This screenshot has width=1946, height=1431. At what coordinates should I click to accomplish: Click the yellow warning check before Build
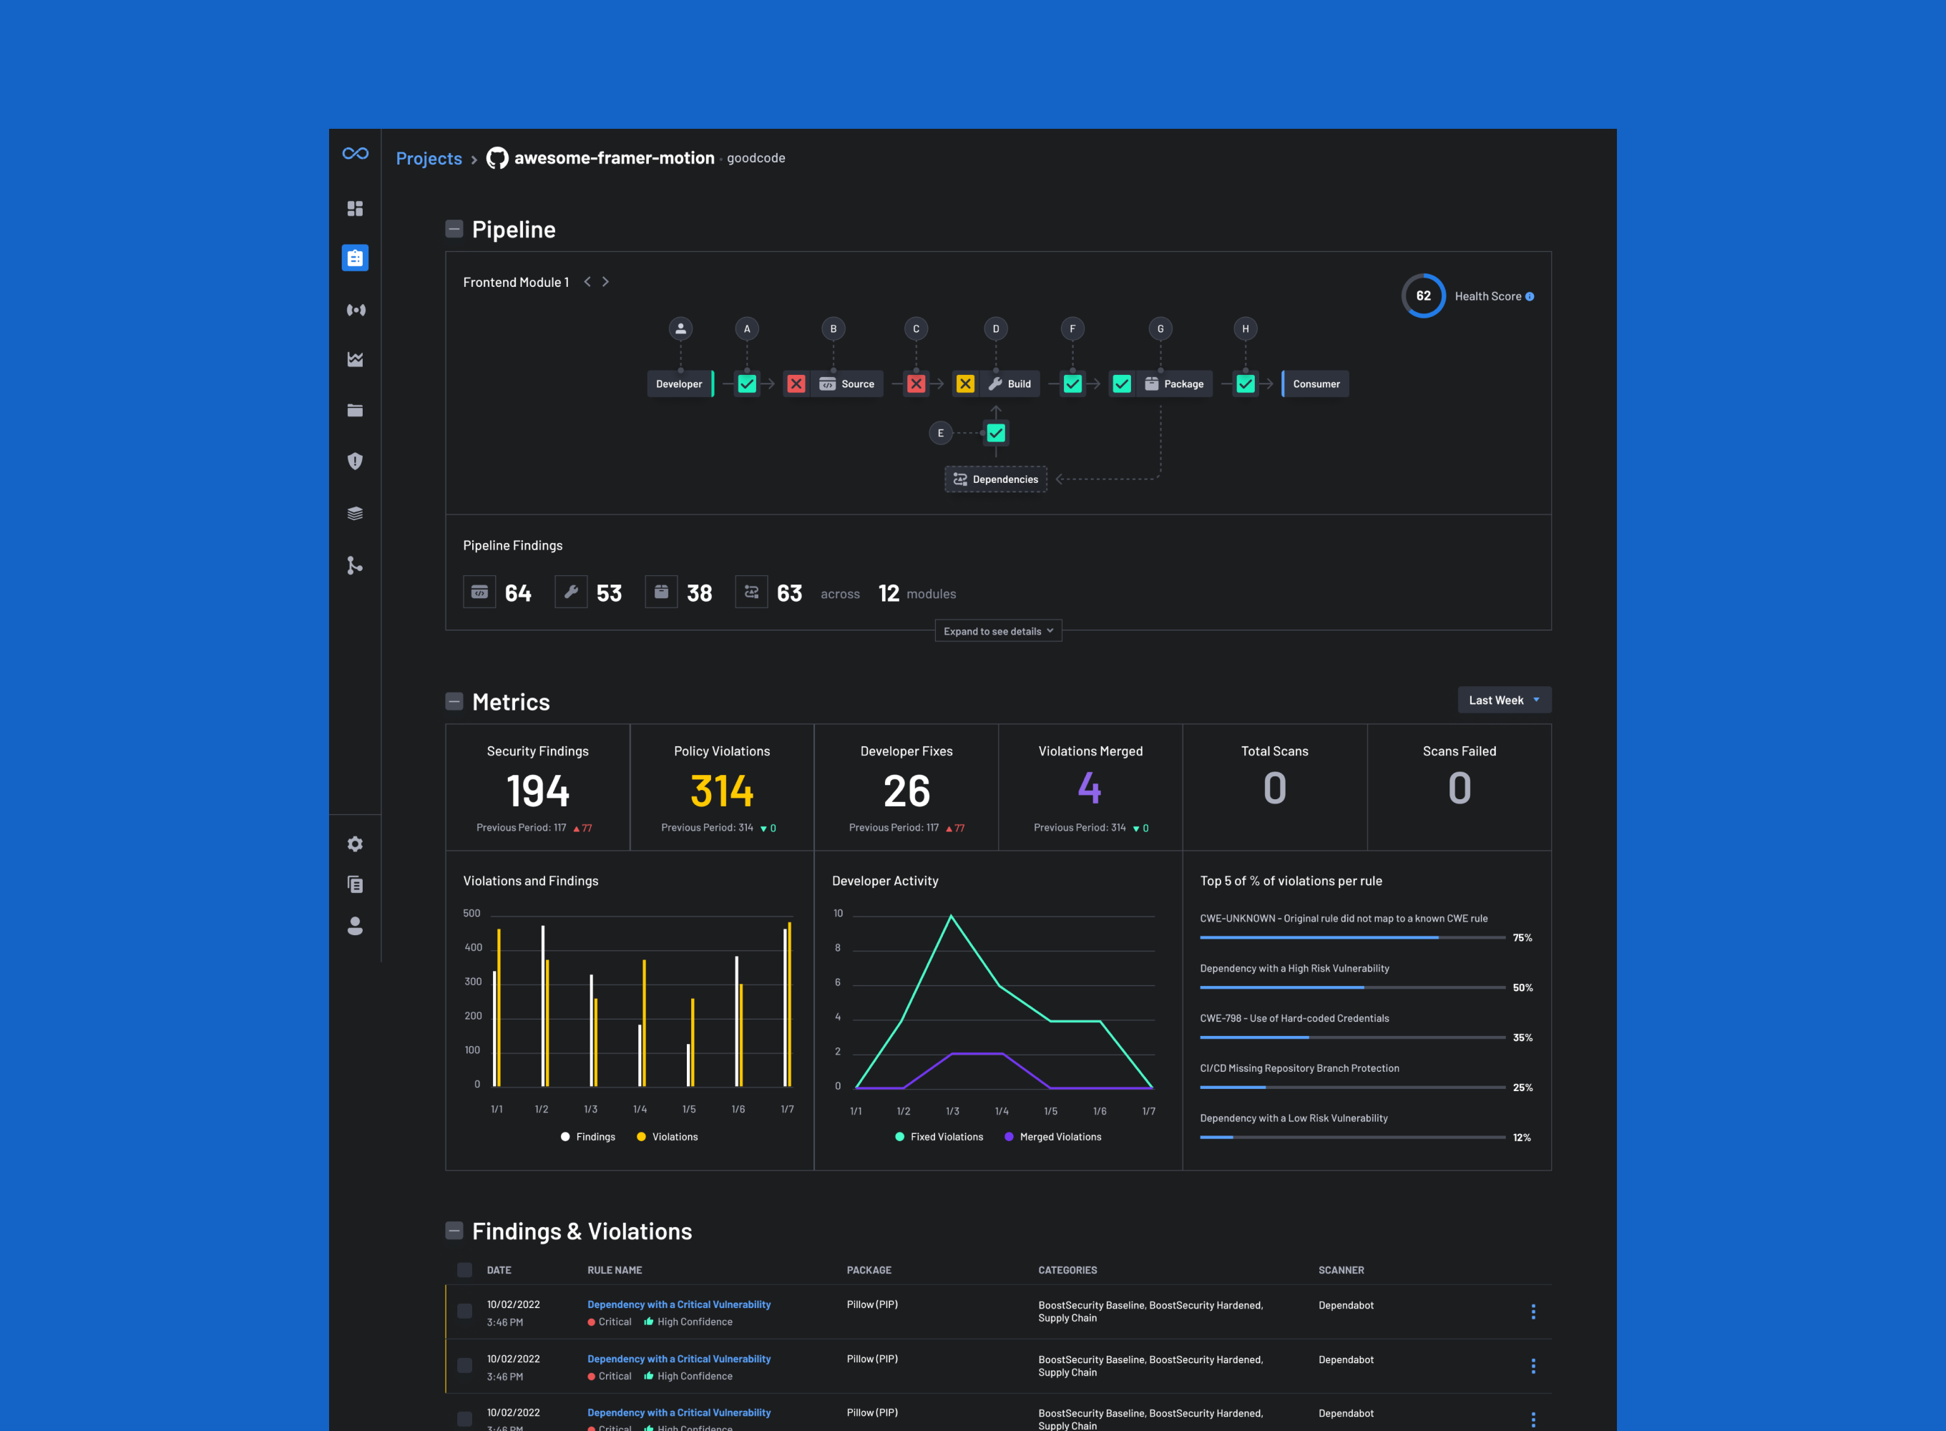pos(965,384)
